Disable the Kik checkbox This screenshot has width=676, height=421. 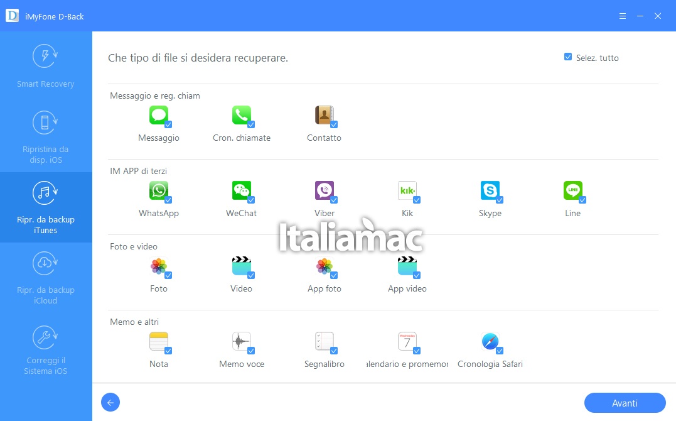click(417, 200)
